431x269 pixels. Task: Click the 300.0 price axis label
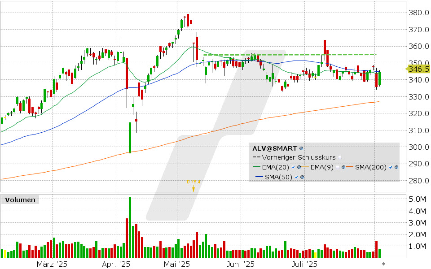pyautogui.click(x=418, y=147)
